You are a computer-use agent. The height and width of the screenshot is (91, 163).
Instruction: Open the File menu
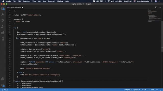tap(14, 1)
